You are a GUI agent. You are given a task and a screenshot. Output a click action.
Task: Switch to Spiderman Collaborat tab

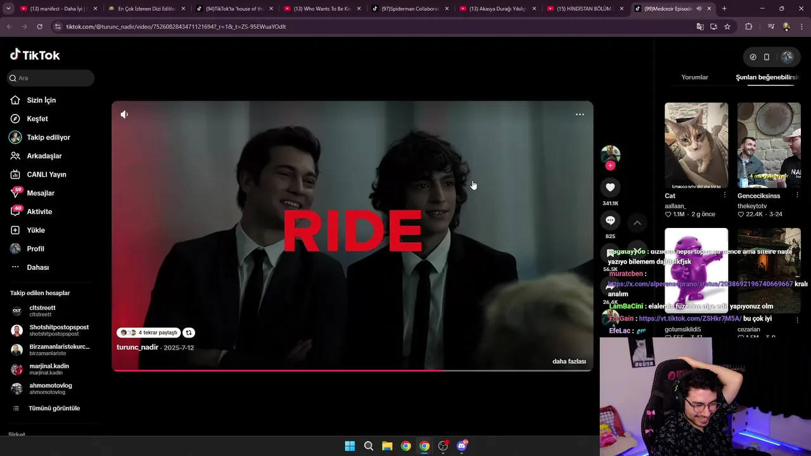[410, 9]
